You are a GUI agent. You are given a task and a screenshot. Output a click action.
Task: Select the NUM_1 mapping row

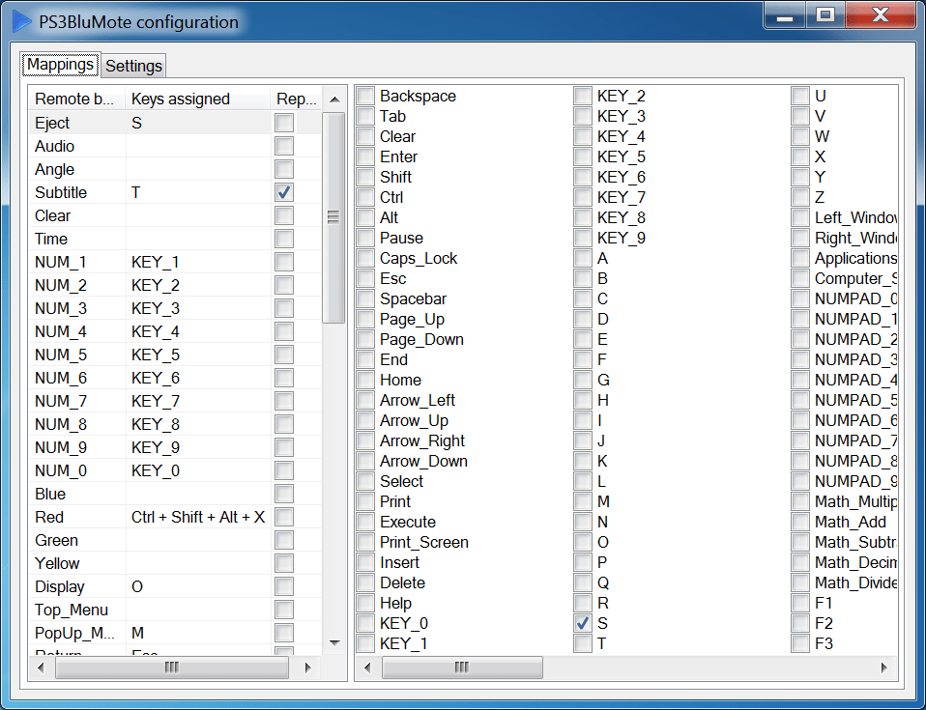175,262
